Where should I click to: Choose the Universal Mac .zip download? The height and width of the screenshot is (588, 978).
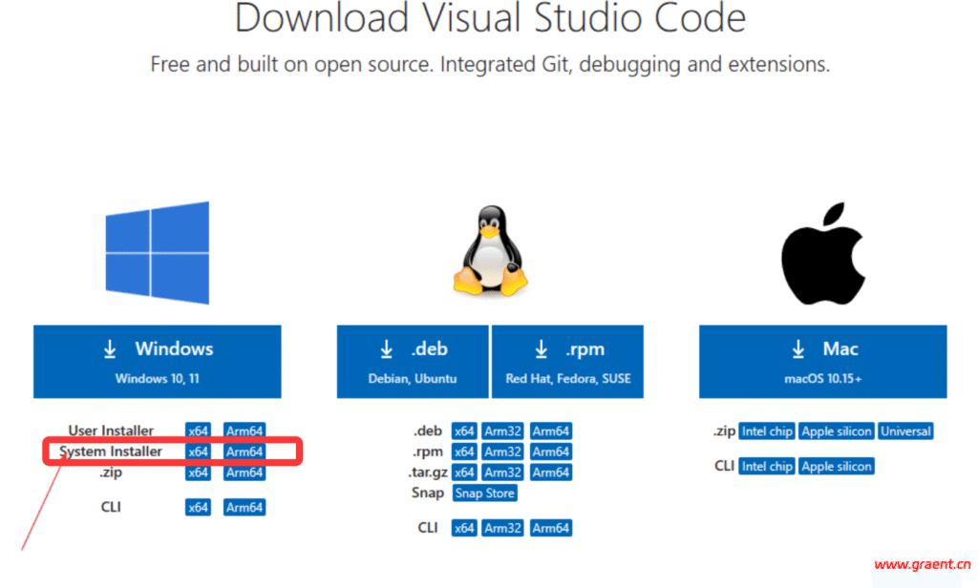click(x=905, y=431)
